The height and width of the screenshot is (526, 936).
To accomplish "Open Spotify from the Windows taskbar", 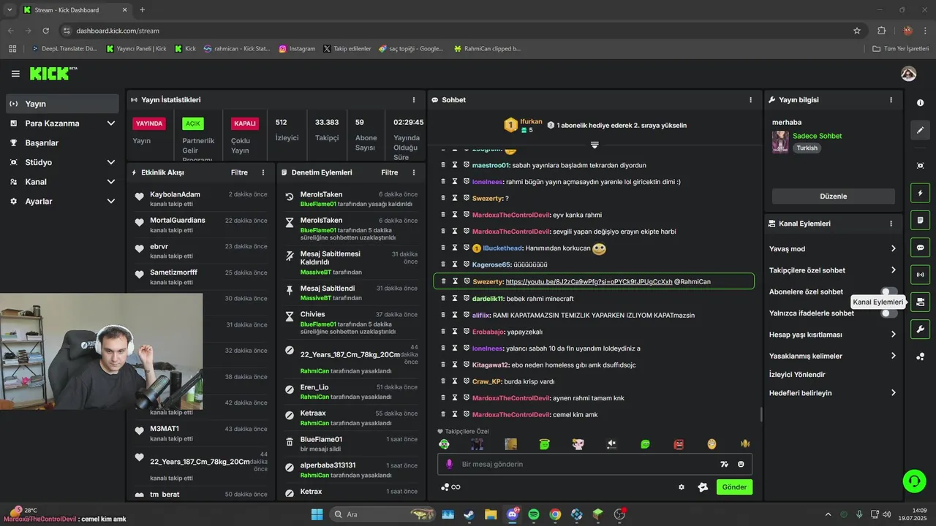I will 533,514.
